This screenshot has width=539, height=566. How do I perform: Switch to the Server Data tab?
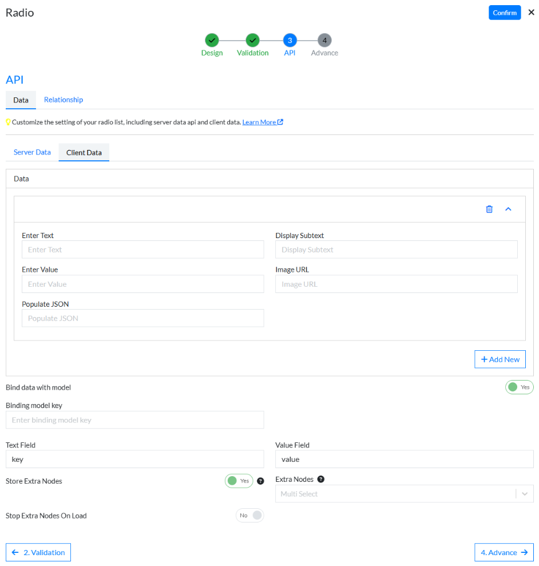[x=32, y=153]
